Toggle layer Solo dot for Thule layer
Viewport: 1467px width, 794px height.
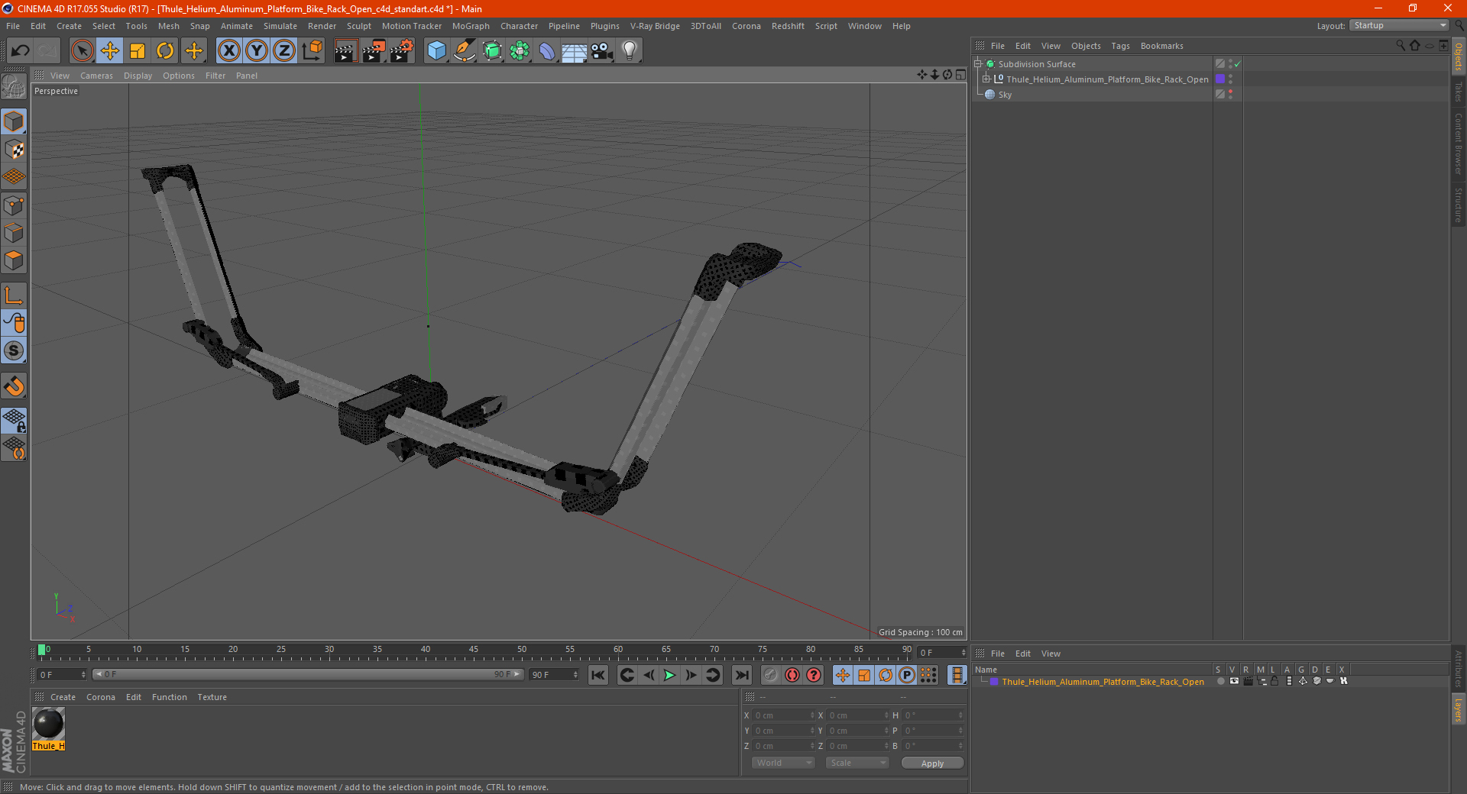[1220, 681]
